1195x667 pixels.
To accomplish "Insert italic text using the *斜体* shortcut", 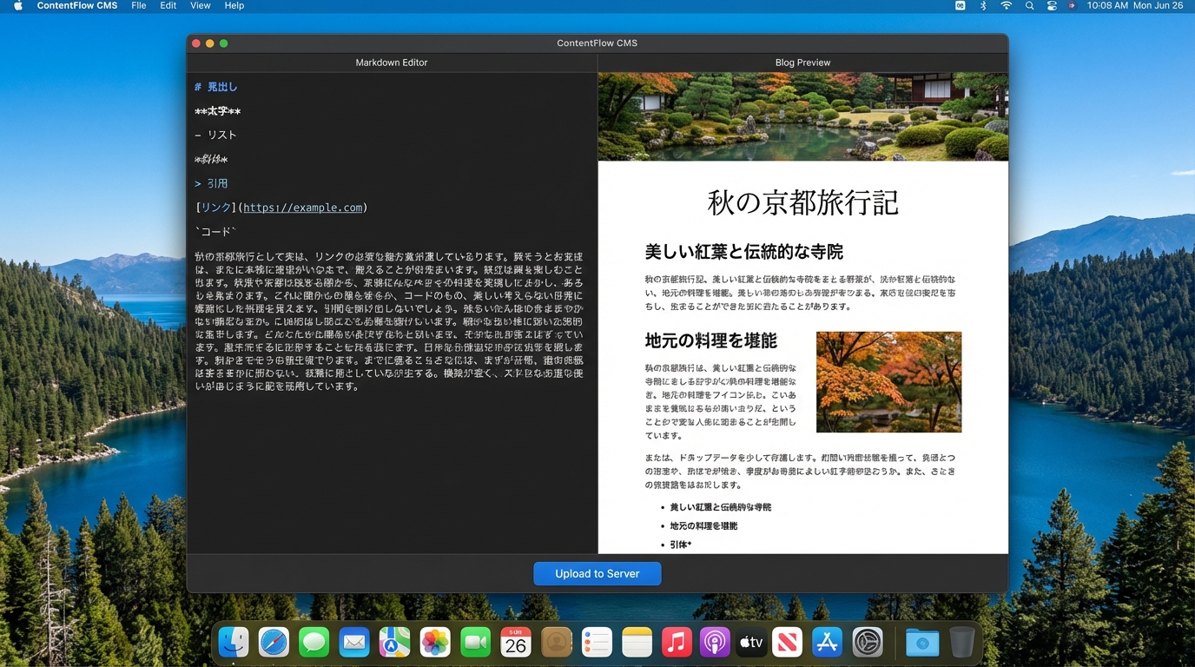I will click(211, 159).
